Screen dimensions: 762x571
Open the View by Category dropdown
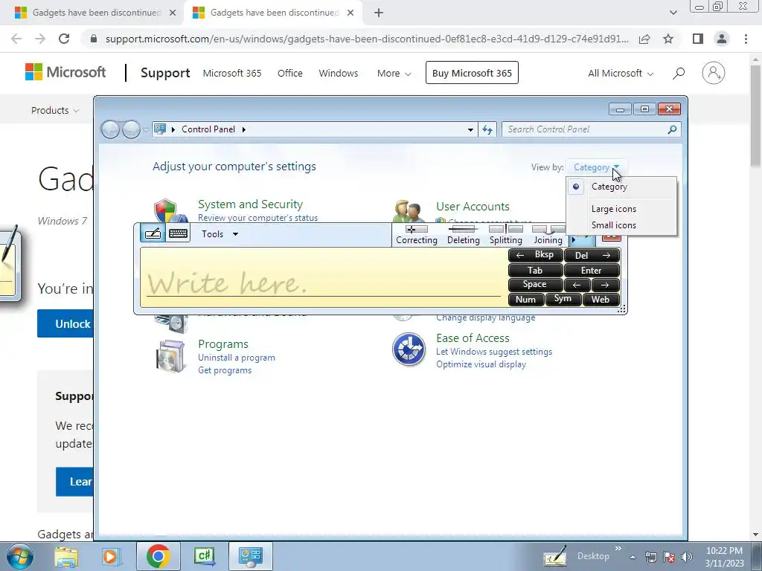(x=596, y=167)
